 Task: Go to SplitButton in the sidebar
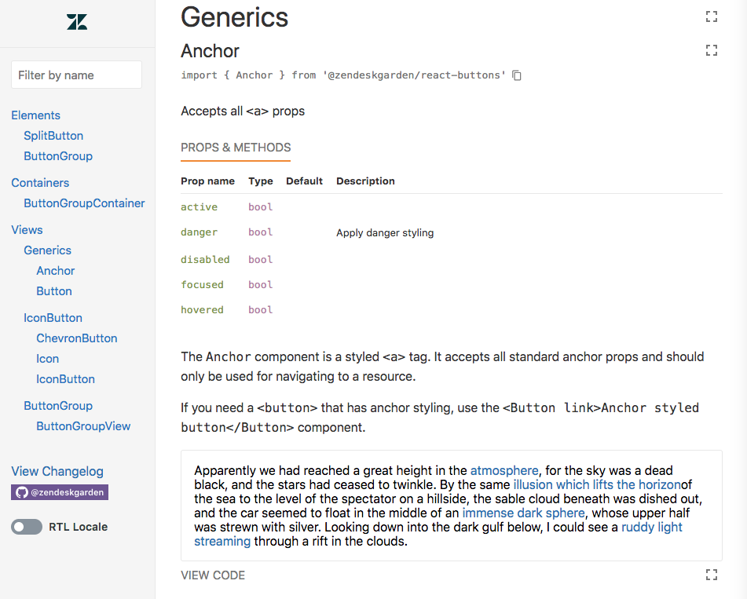coord(53,136)
